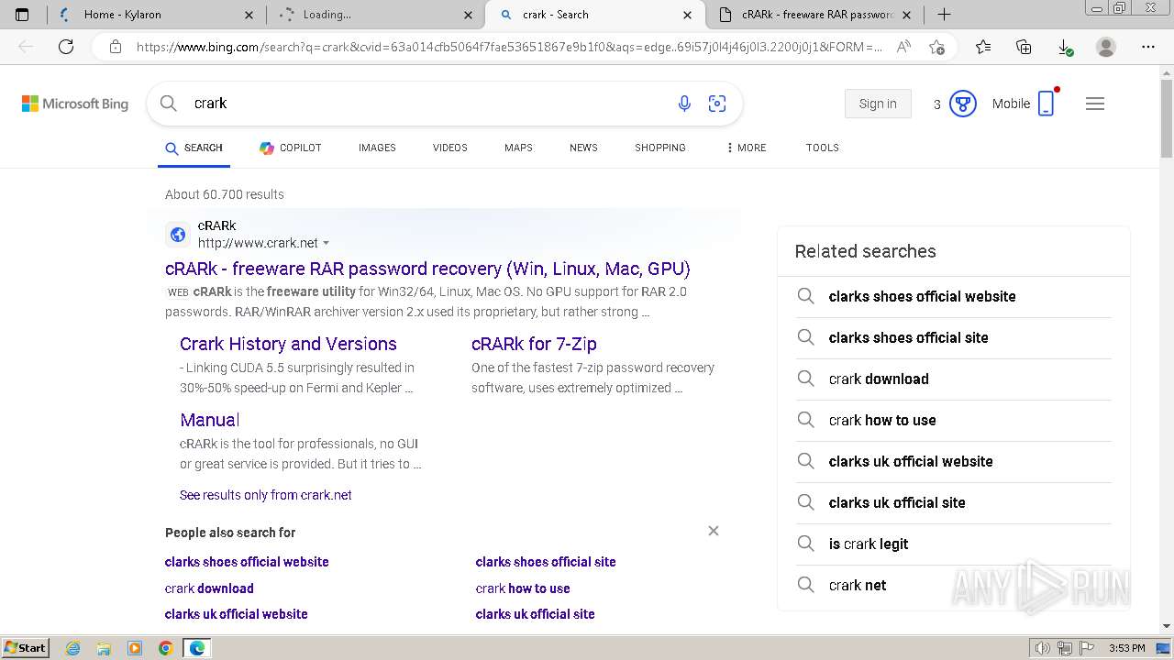Image resolution: width=1174 pixels, height=660 pixels.
Task: Click clarks shoes official site under People also search
Action: (x=546, y=562)
